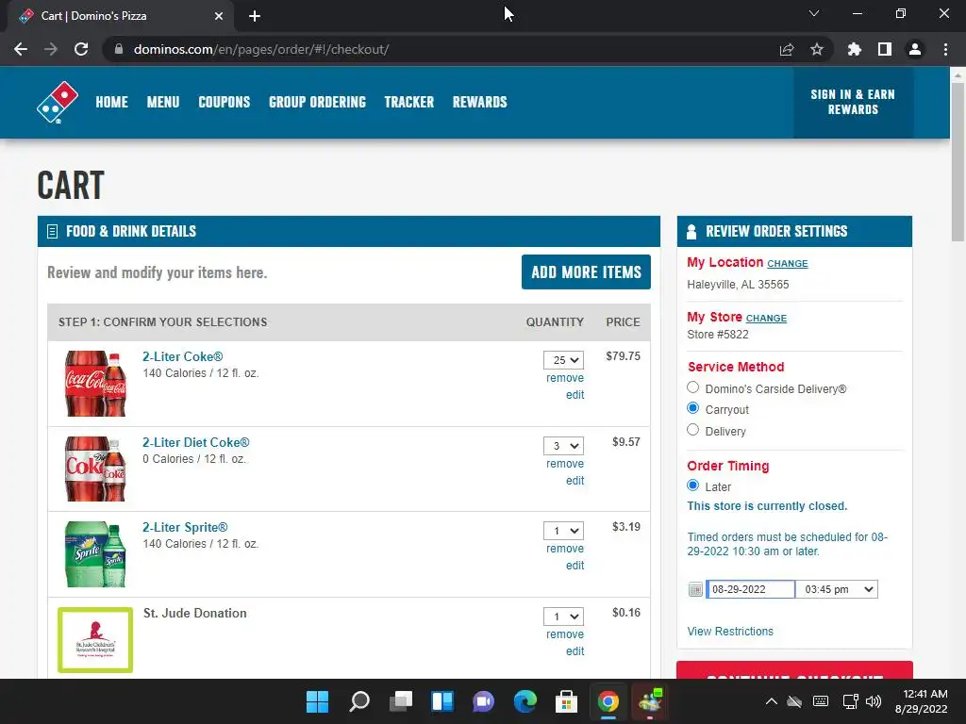Change My Store via CHANGE link

click(x=766, y=319)
